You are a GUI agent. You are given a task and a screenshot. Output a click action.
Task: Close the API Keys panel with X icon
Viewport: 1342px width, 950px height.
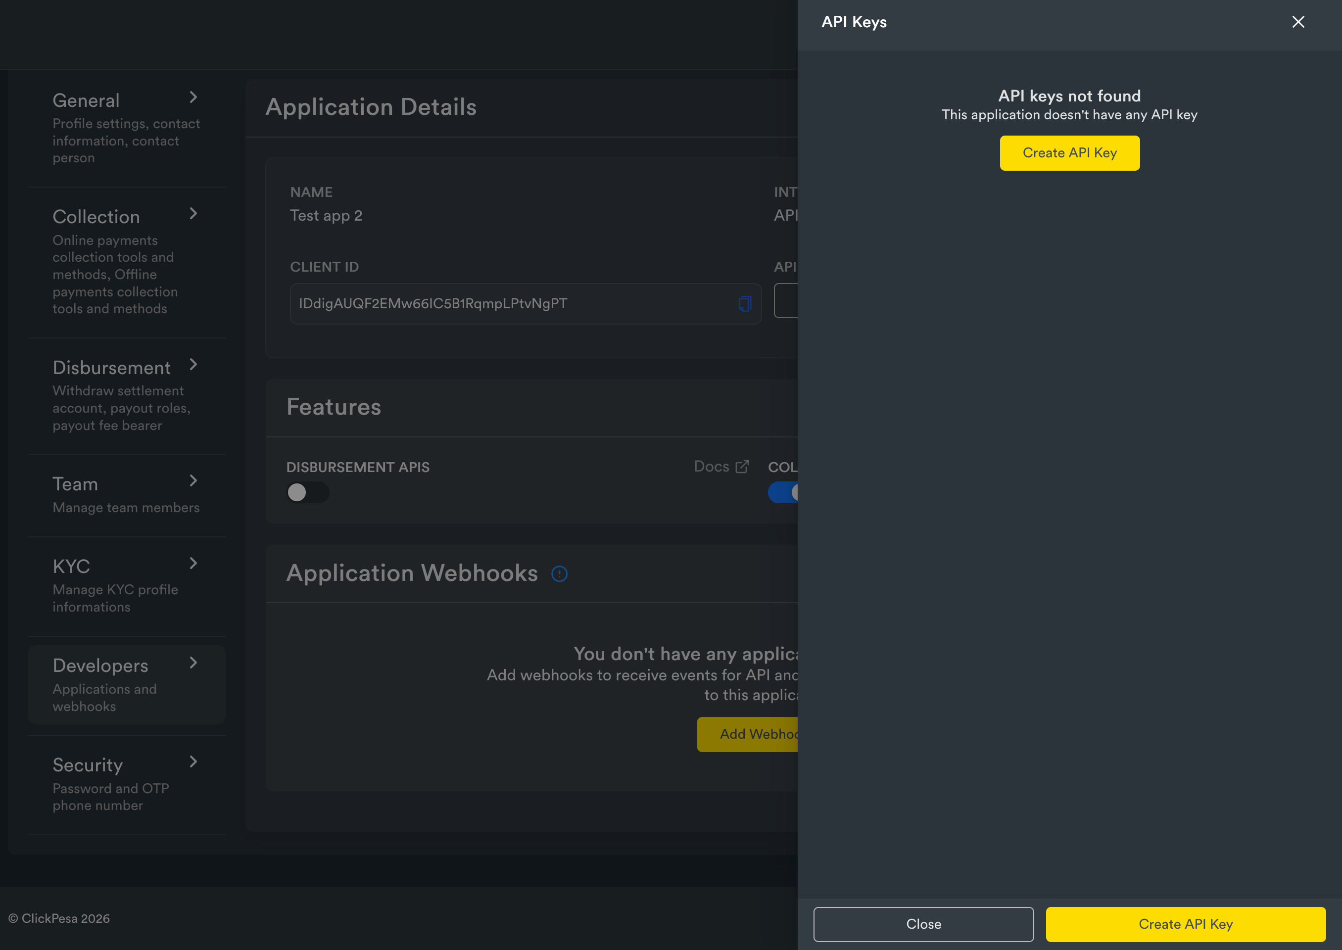(1297, 22)
